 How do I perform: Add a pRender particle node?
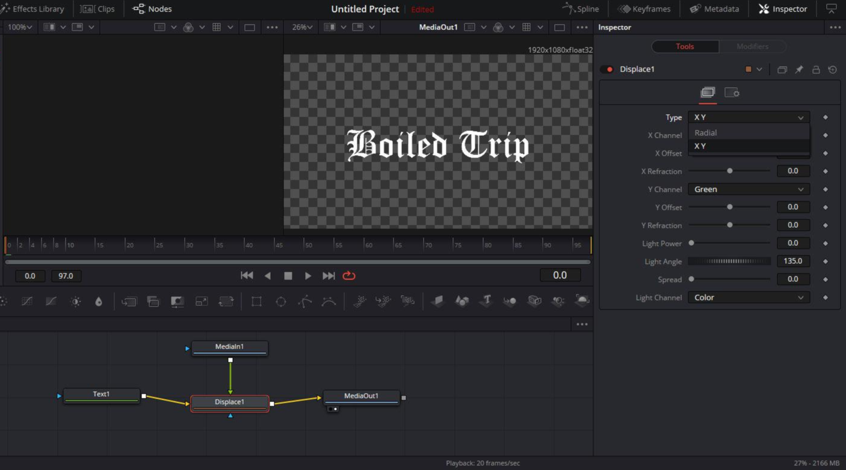pos(407,301)
